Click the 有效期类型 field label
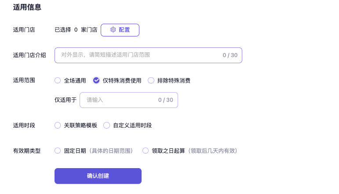Viewport: 339px width, 194px height. tap(27, 151)
